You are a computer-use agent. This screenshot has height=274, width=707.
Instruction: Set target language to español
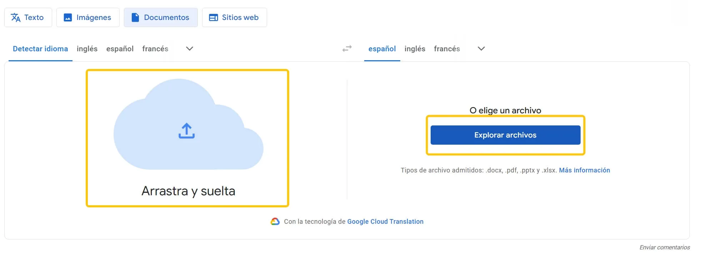[382, 49]
